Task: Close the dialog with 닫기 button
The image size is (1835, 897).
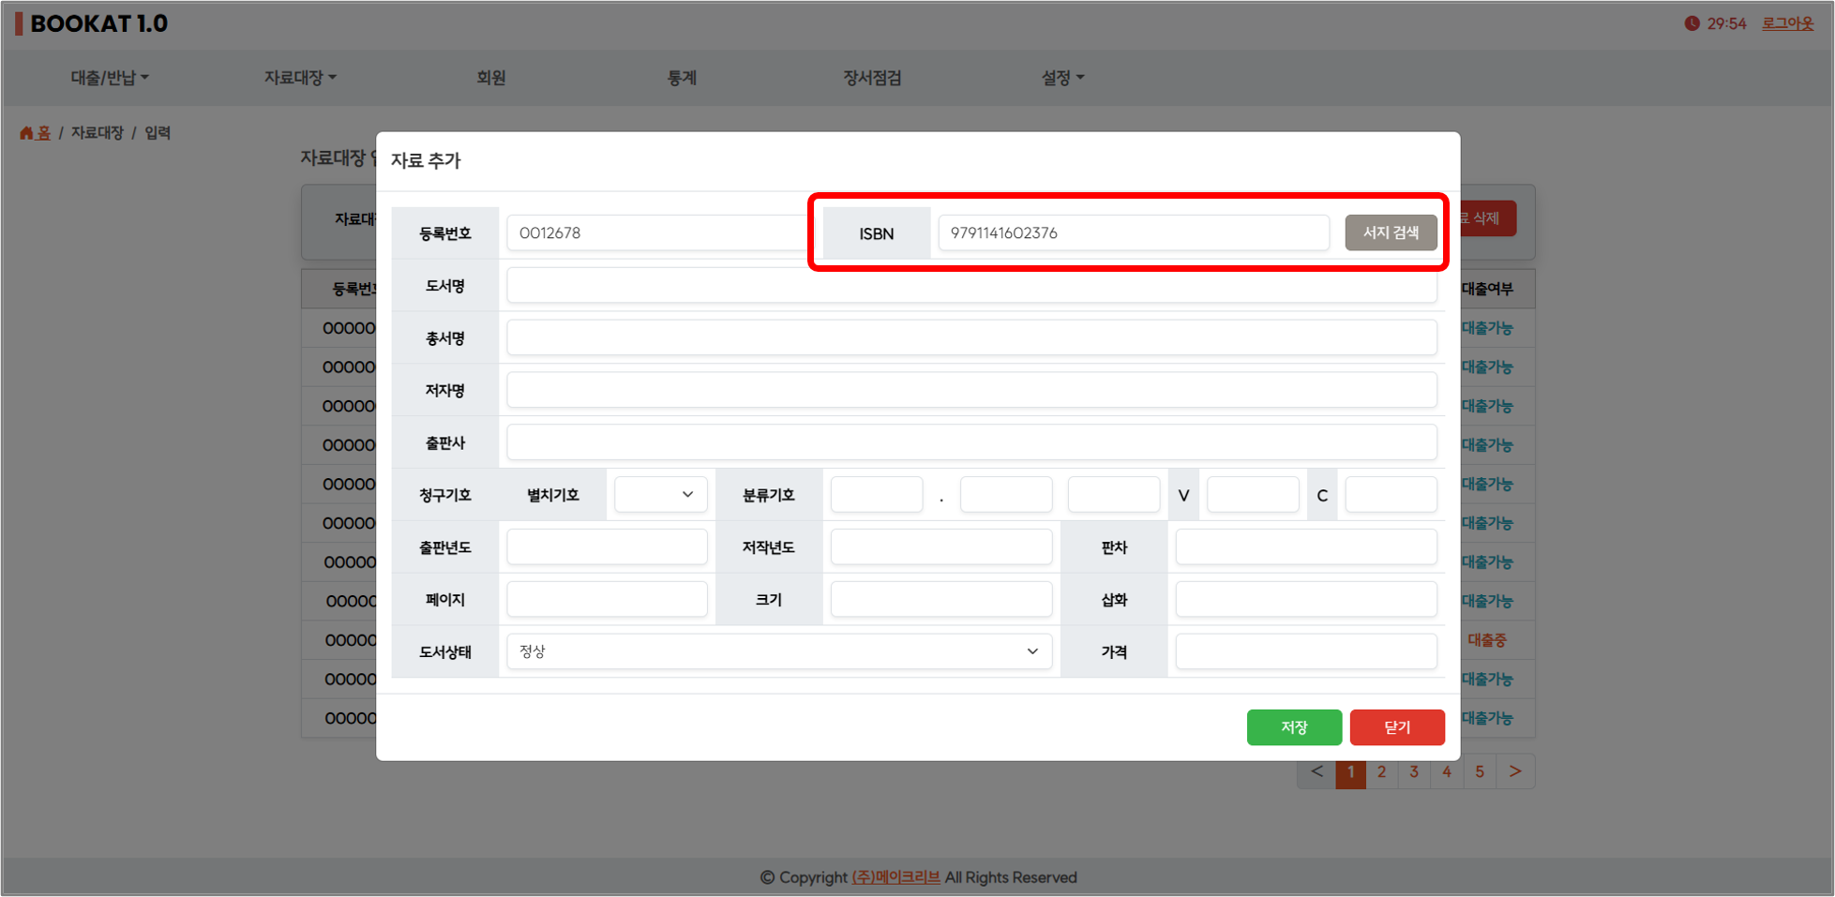Action: [x=1396, y=727]
